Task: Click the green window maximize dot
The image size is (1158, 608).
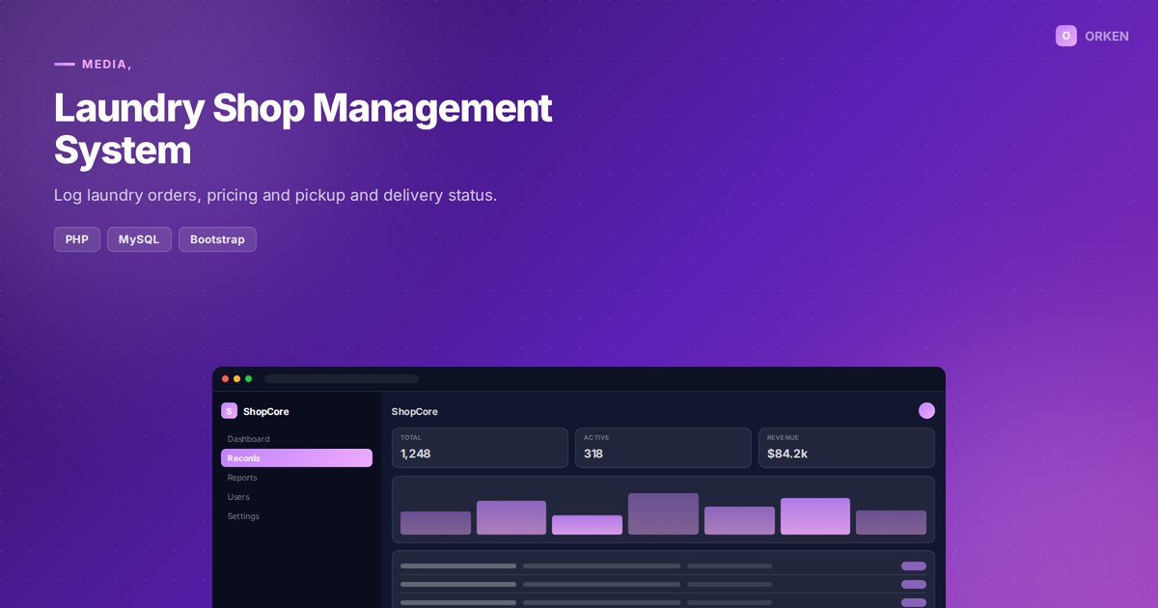Action: 248,379
